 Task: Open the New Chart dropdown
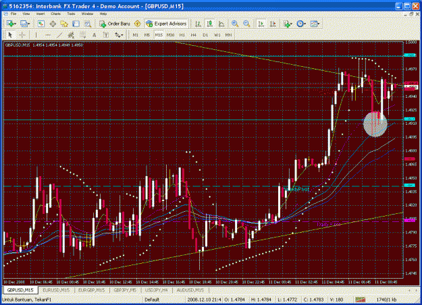pos(11,24)
